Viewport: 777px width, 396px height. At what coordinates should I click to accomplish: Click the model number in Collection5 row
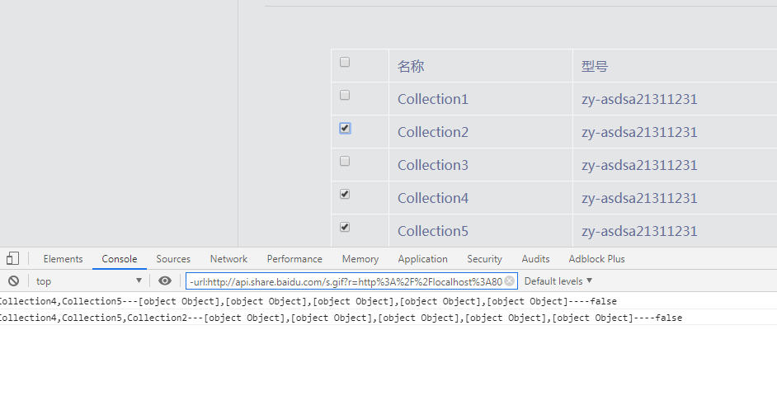(x=639, y=231)
